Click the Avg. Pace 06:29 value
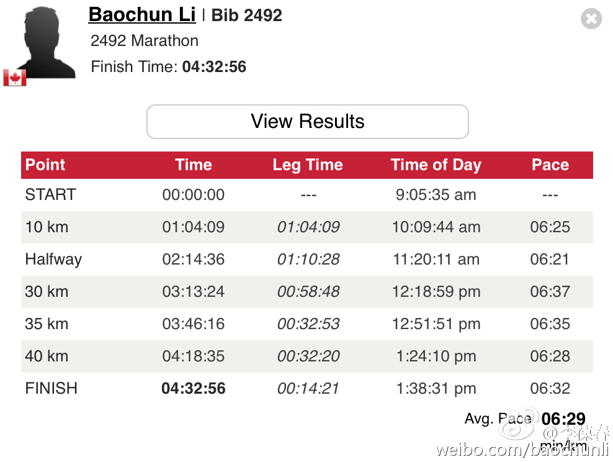Image resolution: width=613 pixels, height=462 pixels. [x=563, y=419]
